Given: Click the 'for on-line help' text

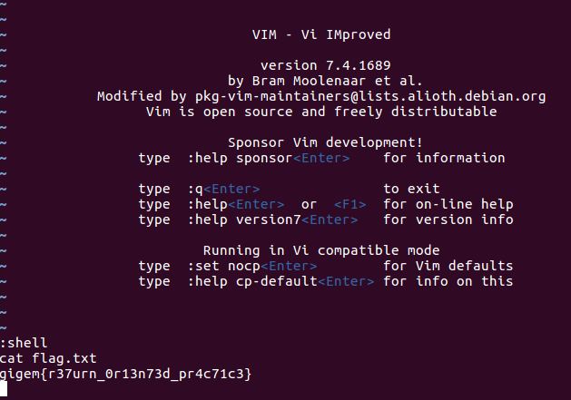Looking at the screenshot, I should click(x=448, y=204).
